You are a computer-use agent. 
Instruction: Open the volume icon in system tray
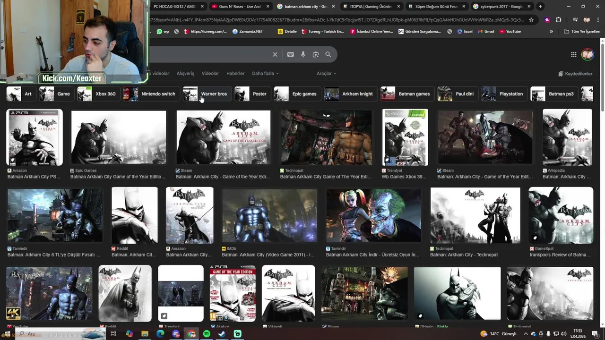pos(563,334)
